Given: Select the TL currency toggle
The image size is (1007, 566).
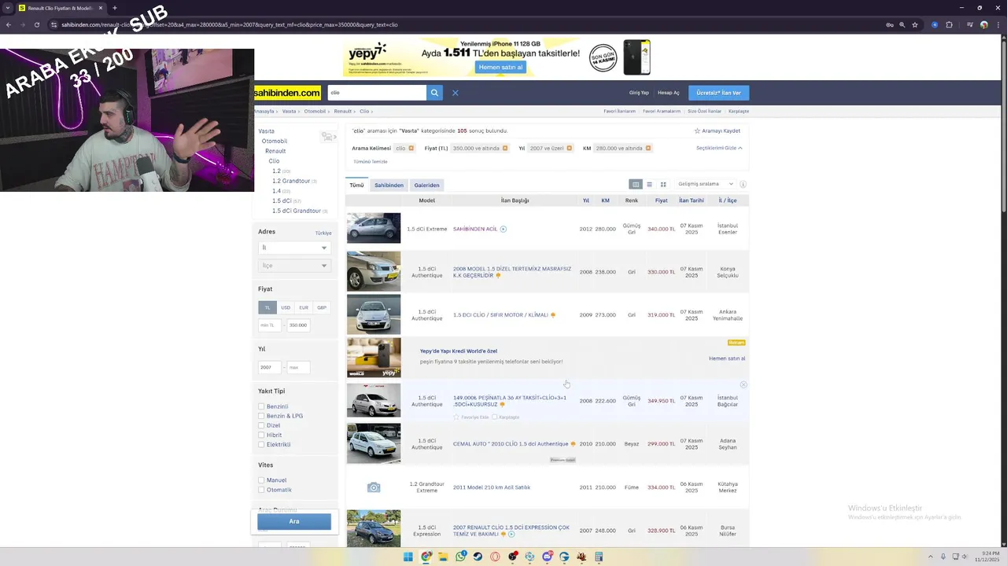Looking at the screenshot, I should (267, 307).
